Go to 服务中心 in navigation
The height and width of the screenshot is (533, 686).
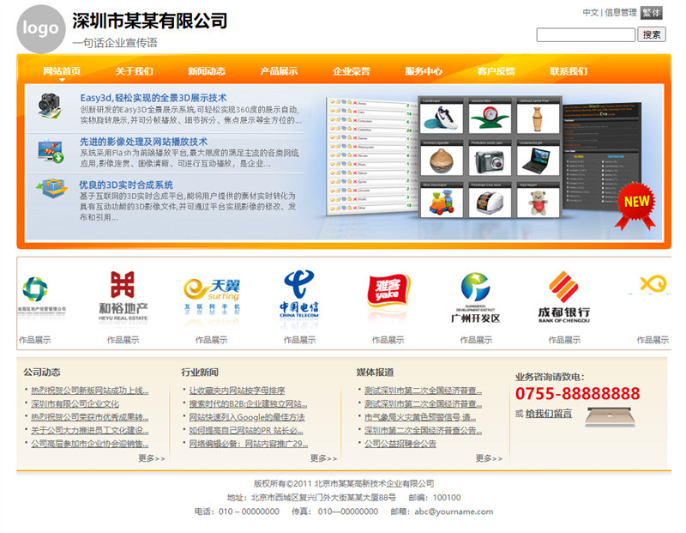point(424,71)
